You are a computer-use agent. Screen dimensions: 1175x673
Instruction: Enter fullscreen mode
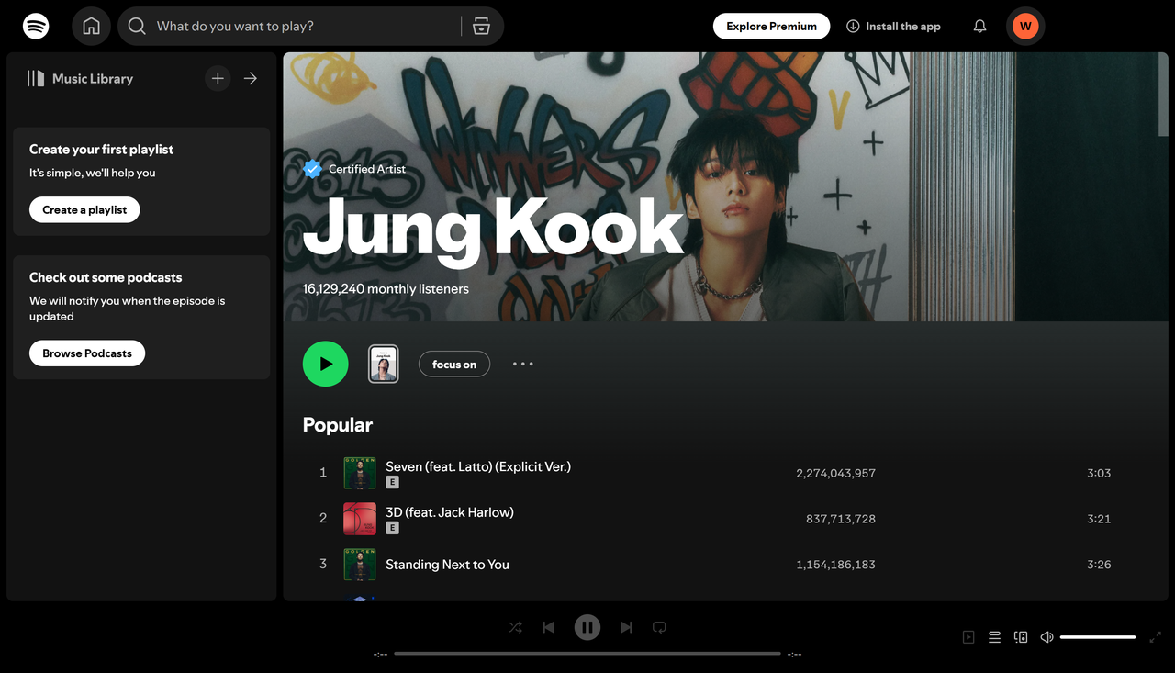pyautogui.click(x=1156, y=636)
